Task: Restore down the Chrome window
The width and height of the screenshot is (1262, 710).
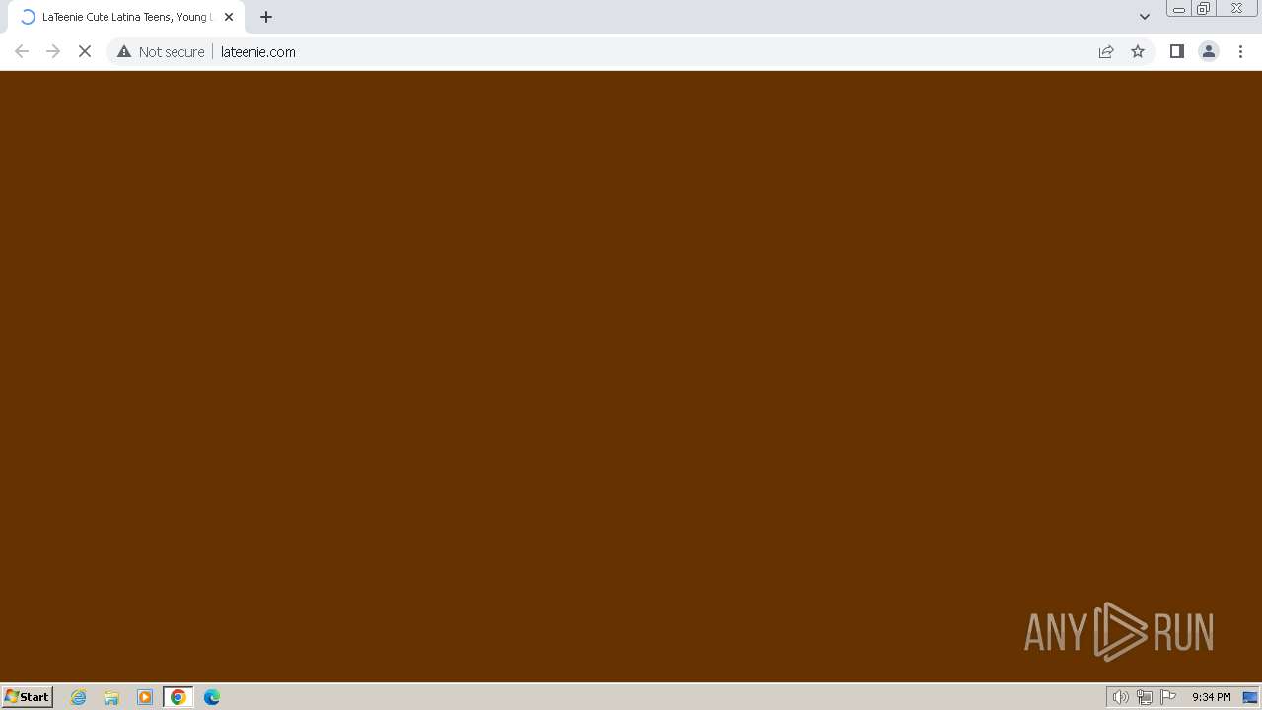Action: (1204, 9)
